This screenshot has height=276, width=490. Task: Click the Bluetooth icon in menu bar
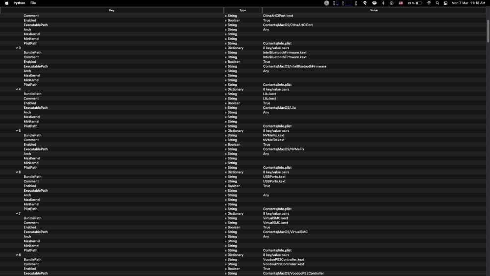pyautogui.click(x=383, y=3)
